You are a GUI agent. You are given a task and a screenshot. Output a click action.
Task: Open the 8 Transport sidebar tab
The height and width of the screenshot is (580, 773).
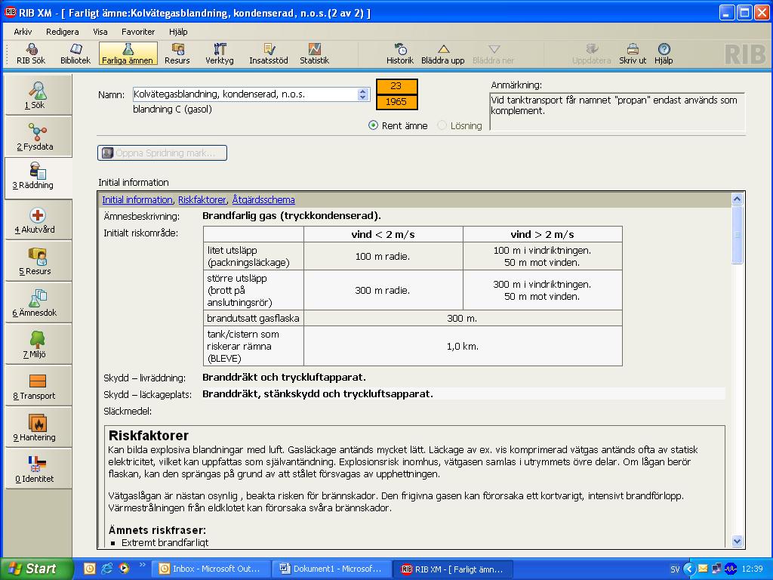(x=38, y=386)
